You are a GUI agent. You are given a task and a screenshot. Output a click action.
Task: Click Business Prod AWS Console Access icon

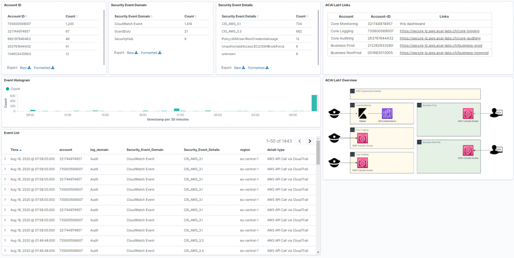[x=468, y=113]
